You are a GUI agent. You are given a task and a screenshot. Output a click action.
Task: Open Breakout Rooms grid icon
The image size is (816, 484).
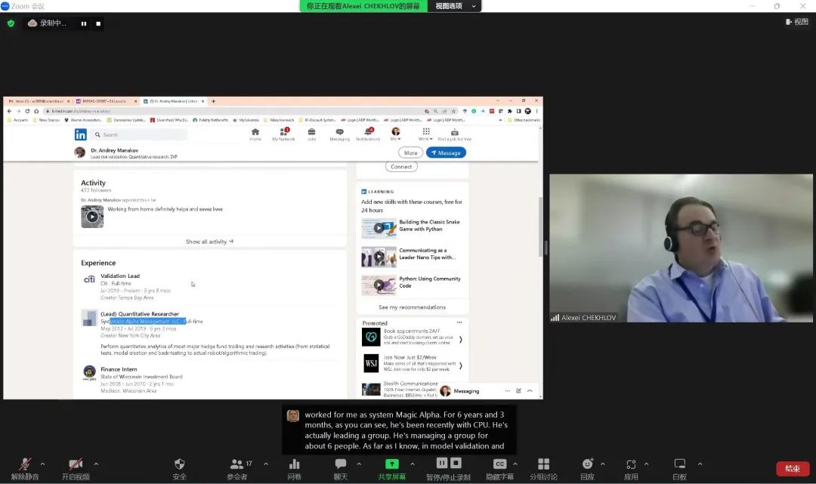[543, 464]
